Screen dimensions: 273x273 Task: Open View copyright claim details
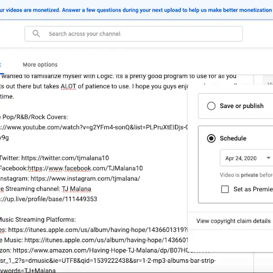(x=234, y=221)
